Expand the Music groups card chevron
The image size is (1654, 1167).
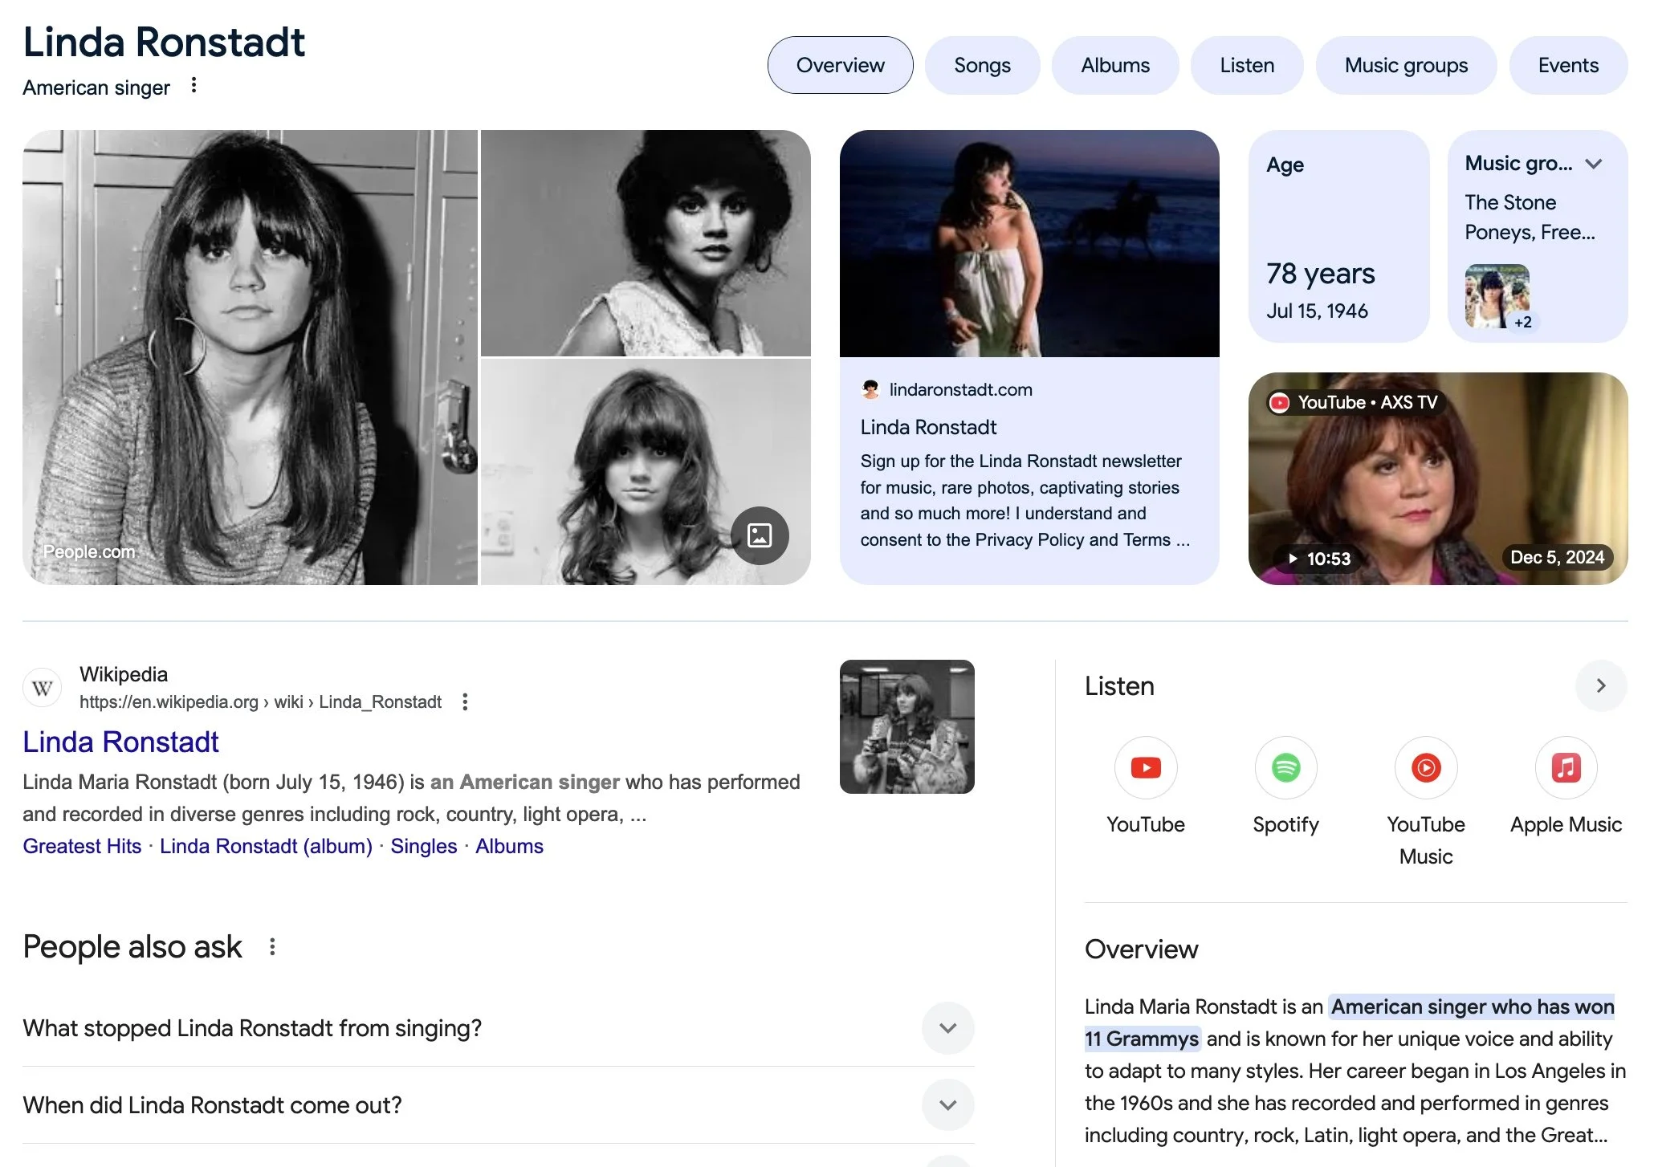(x=1594, y=164)
